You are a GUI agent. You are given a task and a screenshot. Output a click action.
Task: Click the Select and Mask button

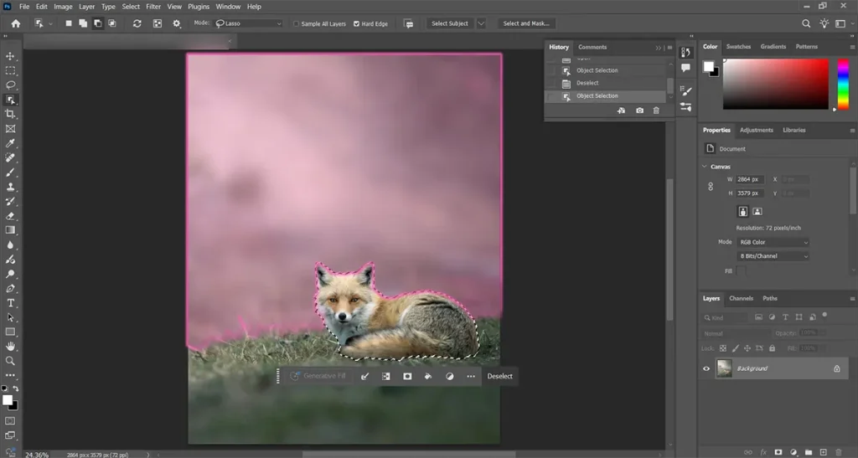point(526,23)
